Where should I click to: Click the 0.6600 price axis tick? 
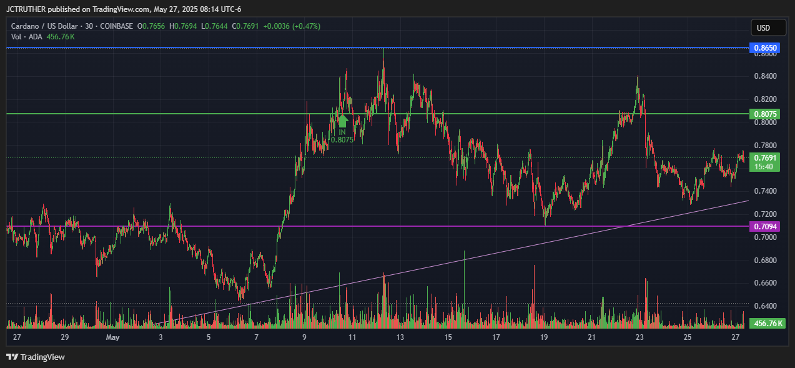(765, 283)
